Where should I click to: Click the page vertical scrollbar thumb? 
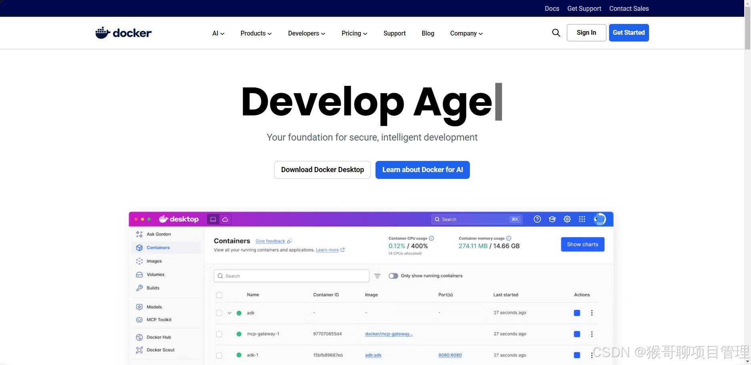click(x=747, y=28)
